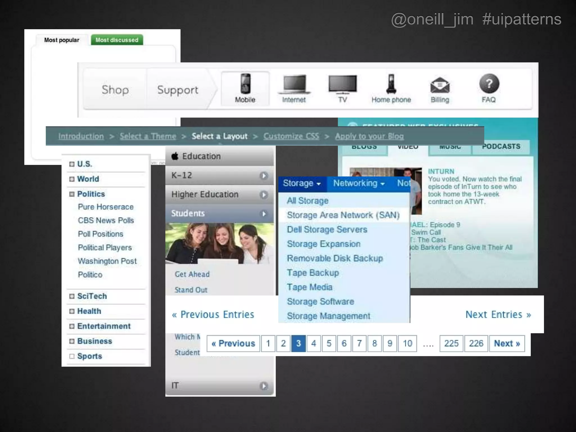
Task: Click the Mobile phone icon
Action: (x=245, y=84)
